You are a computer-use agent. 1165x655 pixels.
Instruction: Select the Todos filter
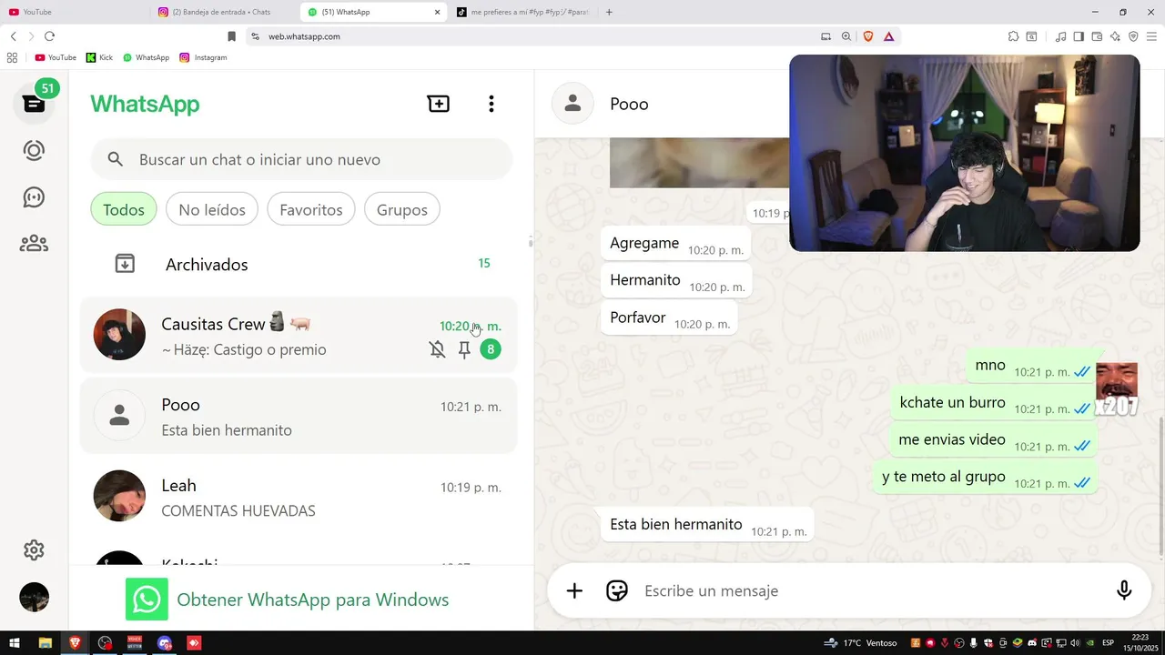pos(124,210)
